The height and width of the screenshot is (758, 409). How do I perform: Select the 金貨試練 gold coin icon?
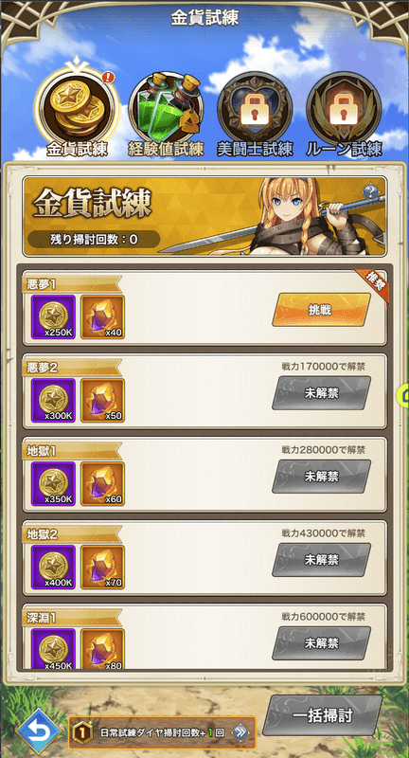79,108
